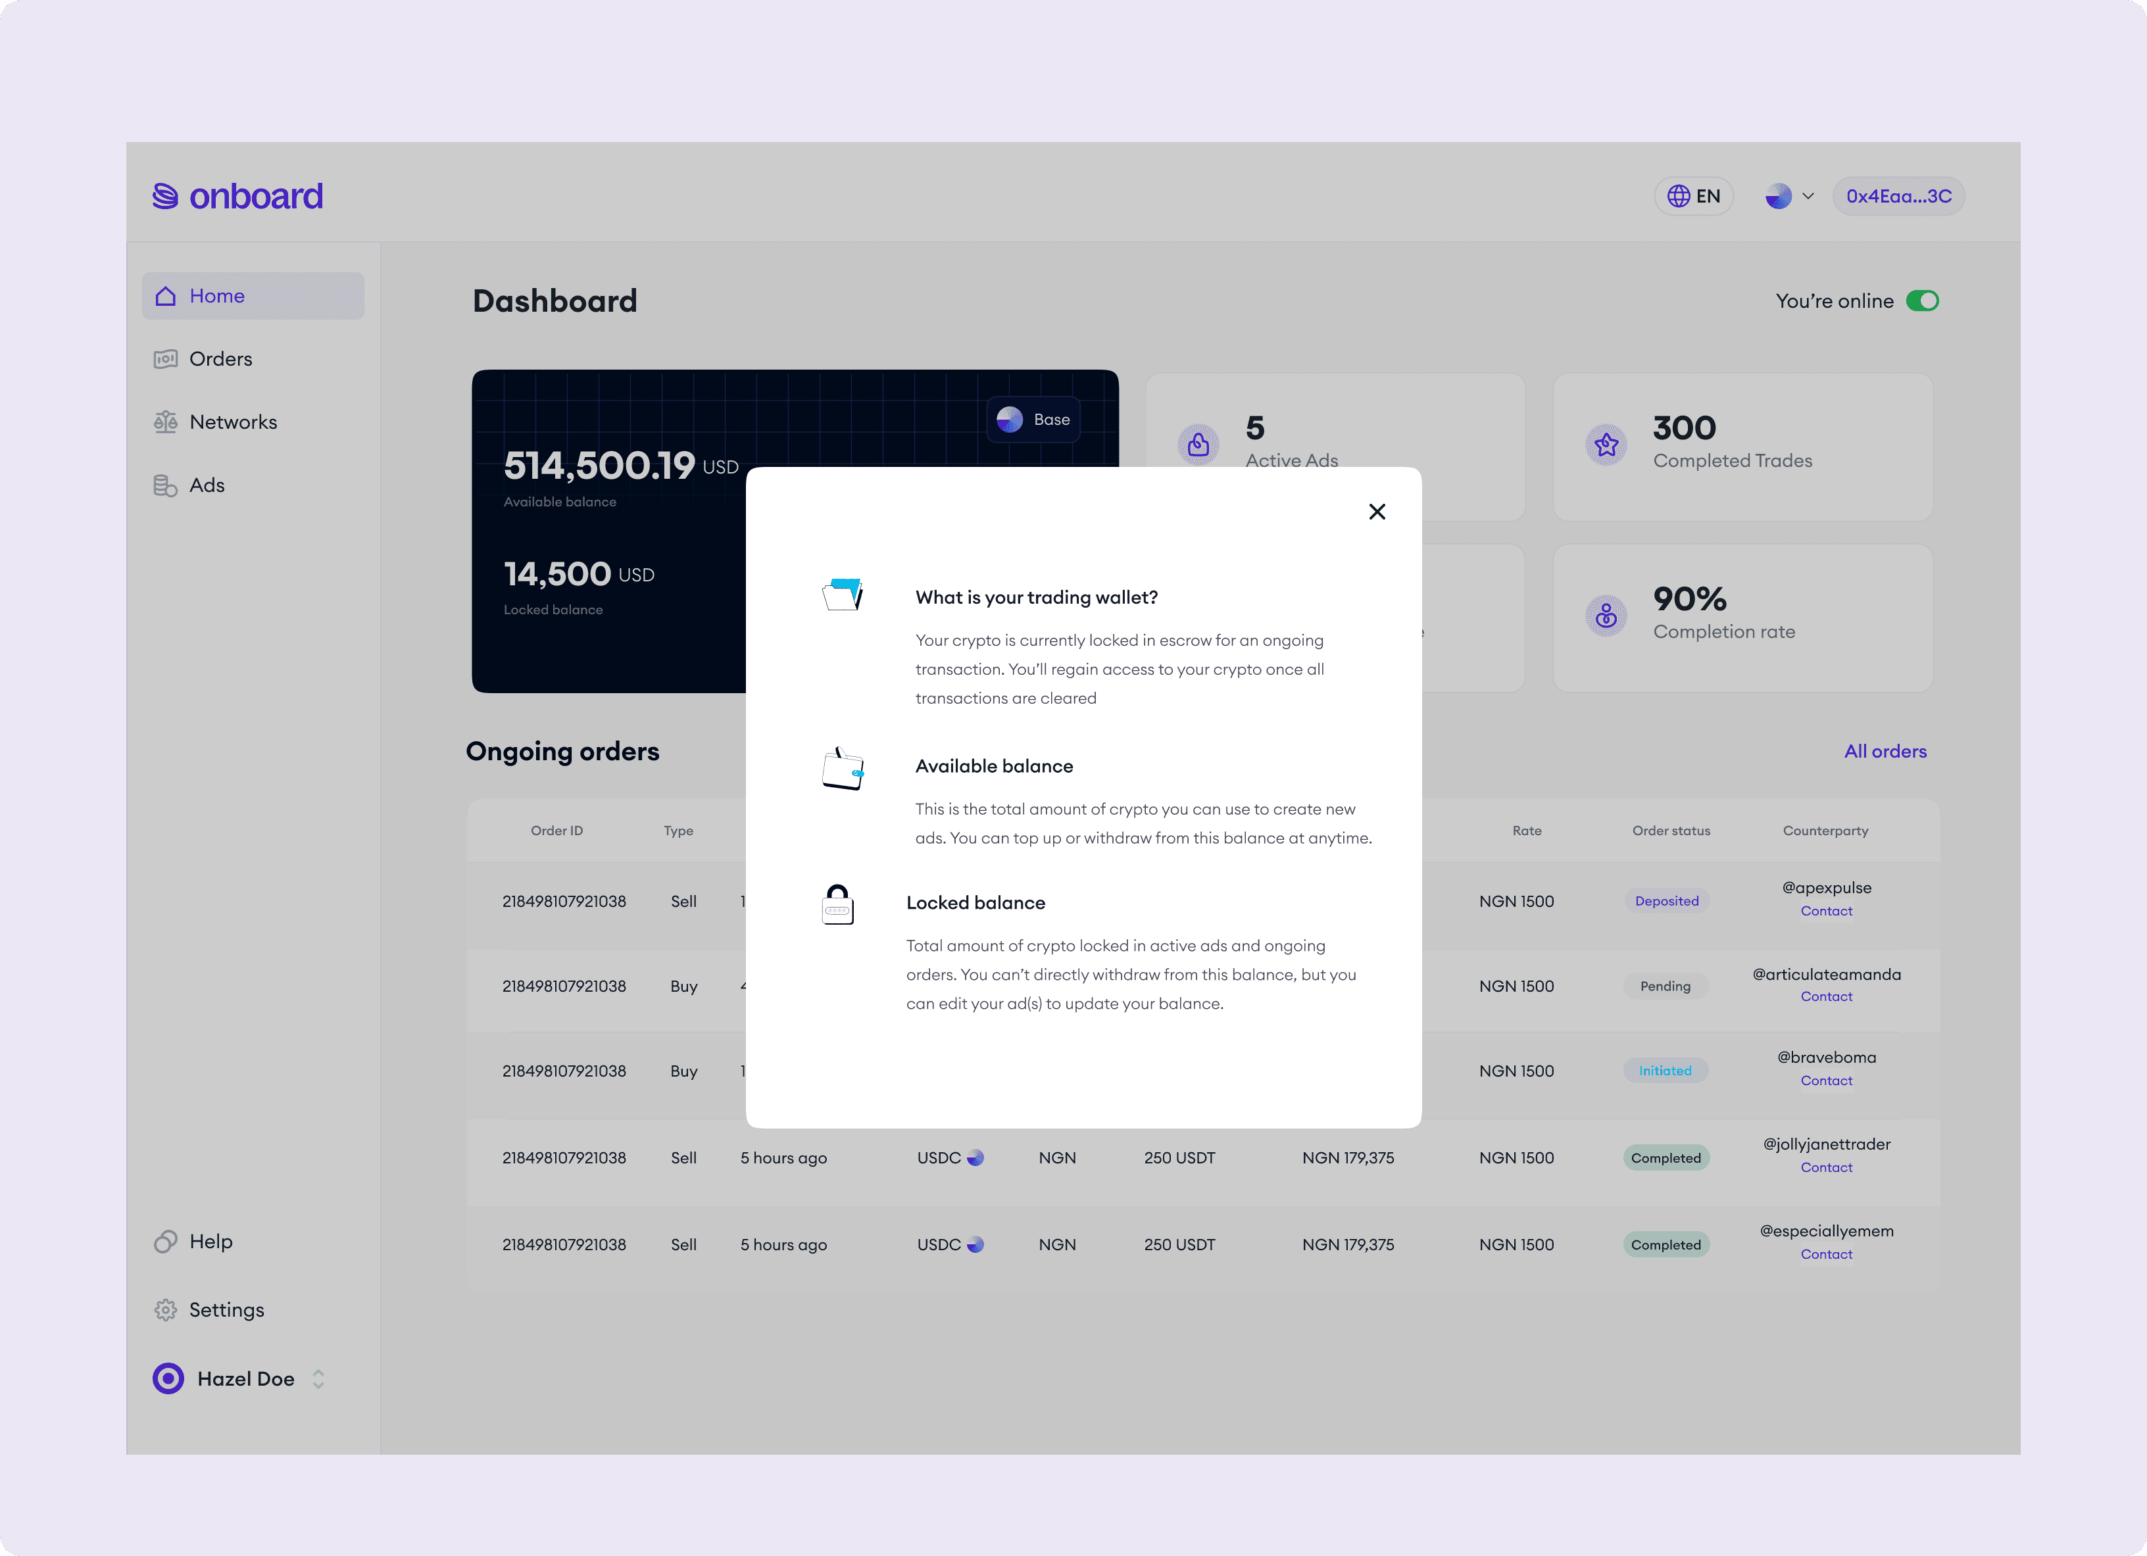The width and height of the screenshot is (2147, 1556).
Task: Click the onboard logo
Action: click(237, 196)
